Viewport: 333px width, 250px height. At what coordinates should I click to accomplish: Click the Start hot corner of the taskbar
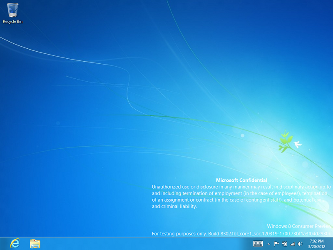point(1,249)
